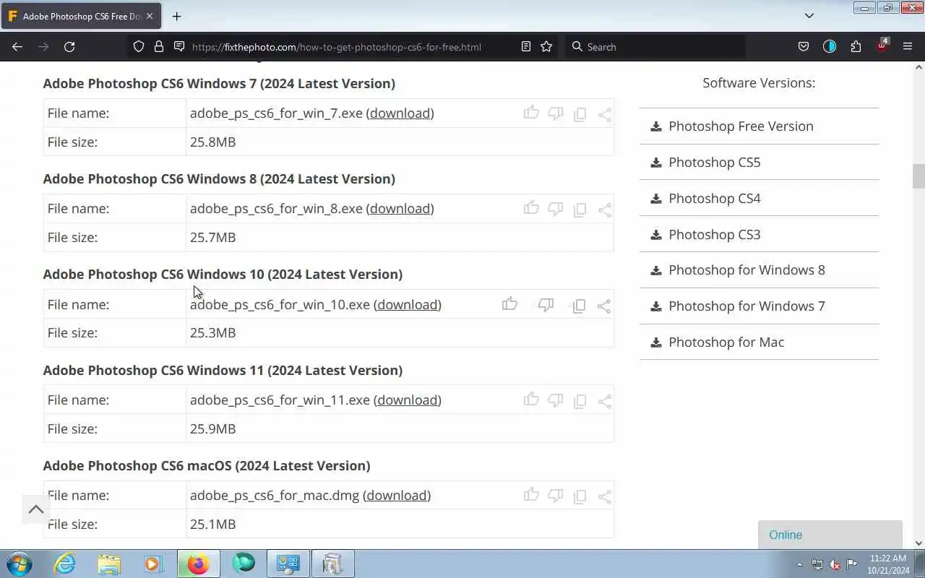Open the media player taskbar icon
Image resolution: width=925 pixels, height=578 pixels.
153,564
